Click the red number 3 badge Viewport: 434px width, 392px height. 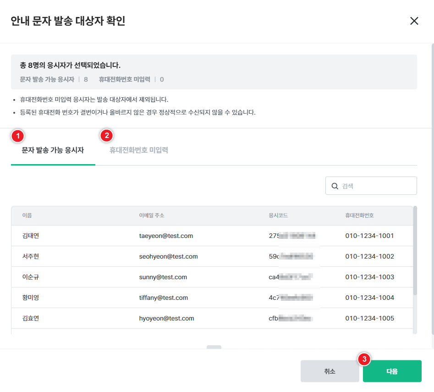tap(364, 359)
